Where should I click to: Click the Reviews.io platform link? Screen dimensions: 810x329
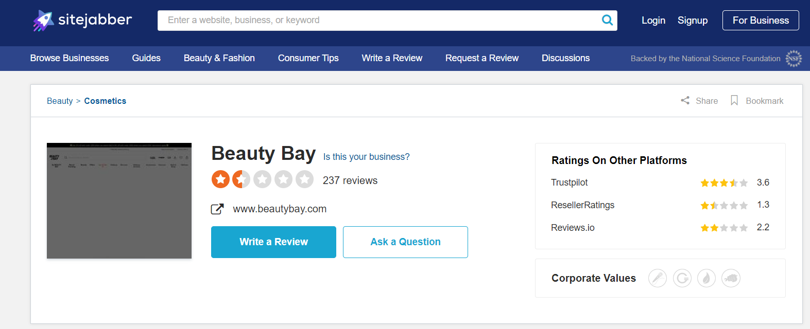573,228
